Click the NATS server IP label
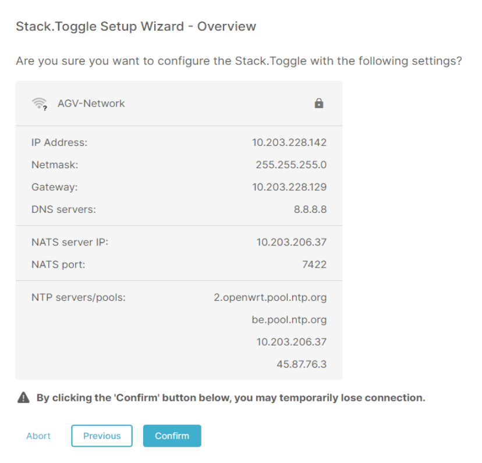The image size is (482, 463). point(70,243)
